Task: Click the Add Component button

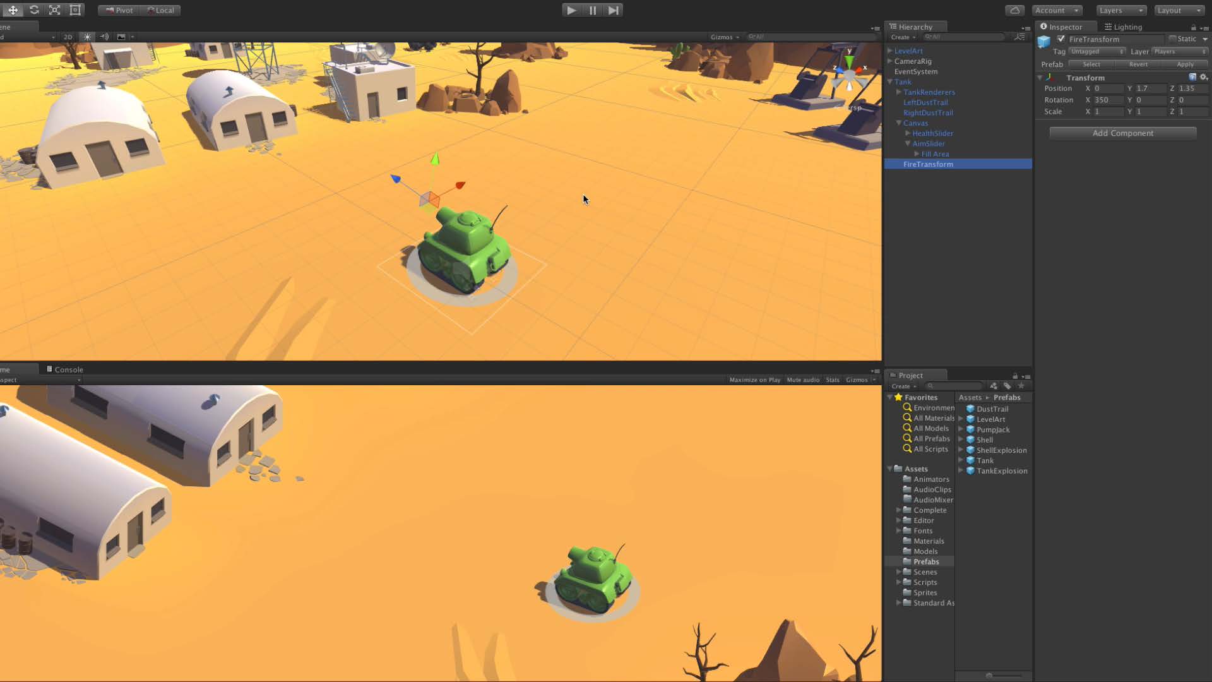Action: (x=1122, y=133)
